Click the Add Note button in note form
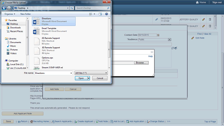 55,89
